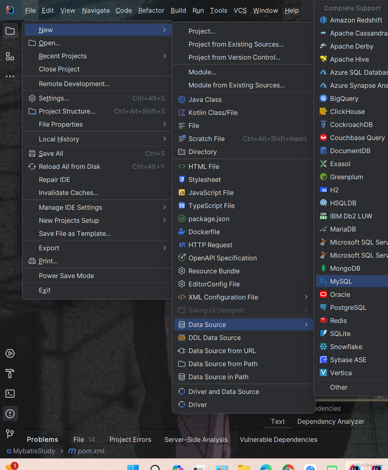Open the Refactor menu

[151, 10]
